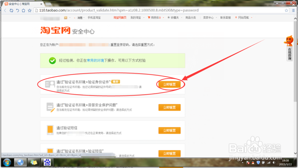The height and width of the screenshot is (168, 298).
Task: Select the 通过"验证证书环境+验证身份证件" option title
Action: [84, 82]
